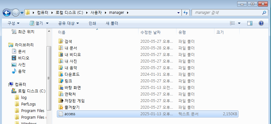
Task: Click the greyed Forward arrow button
Action: [15, 13]
